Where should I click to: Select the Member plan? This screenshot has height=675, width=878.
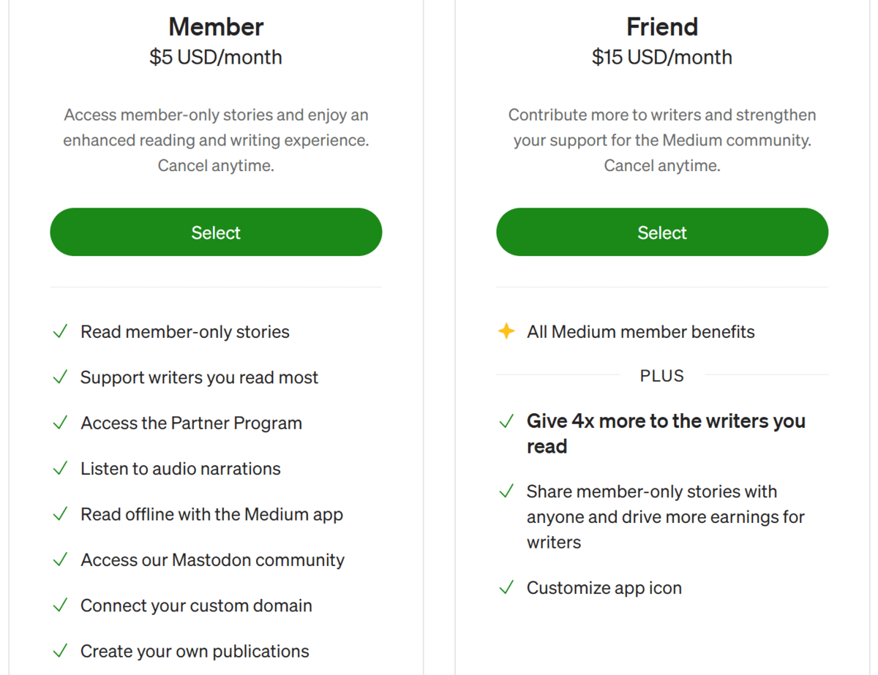pyautogui.click(x=216, y=232)
